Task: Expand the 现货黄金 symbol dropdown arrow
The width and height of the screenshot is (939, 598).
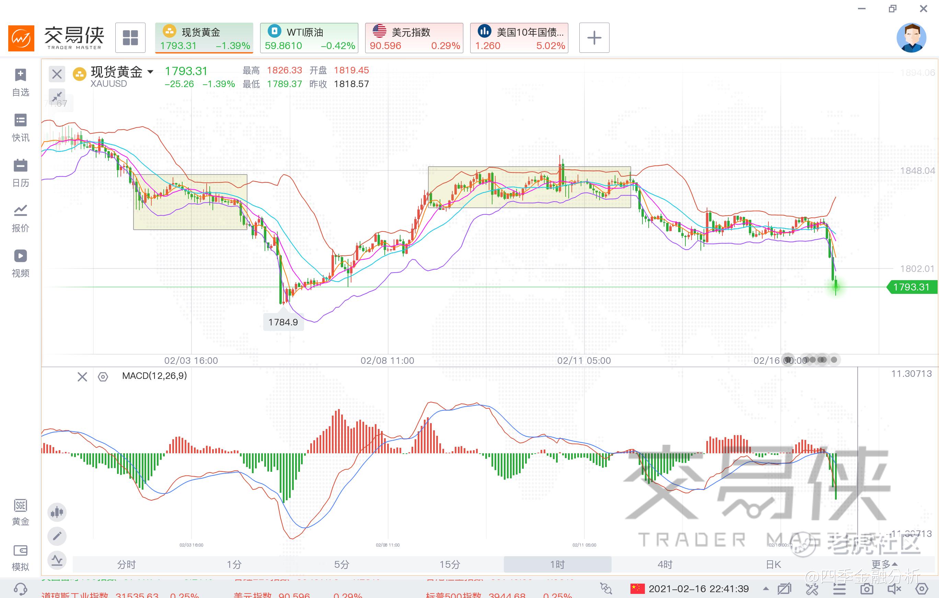Action: 150,72
